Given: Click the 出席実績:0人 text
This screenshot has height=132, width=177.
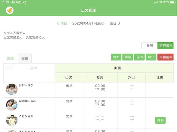Looking at the screenshot, I should tap(13, 38).
